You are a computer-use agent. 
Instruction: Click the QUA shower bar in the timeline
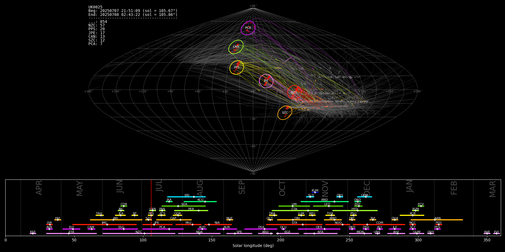point(395,220)
